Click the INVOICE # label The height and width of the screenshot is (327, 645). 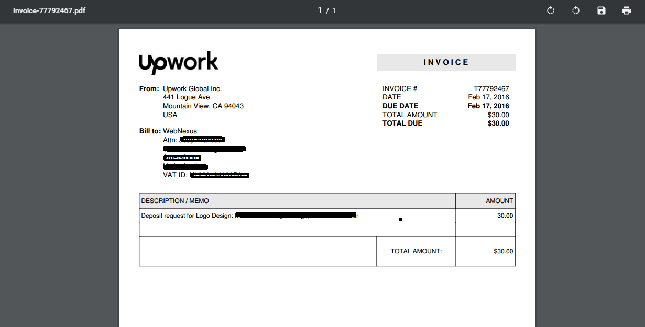[400, 89]
